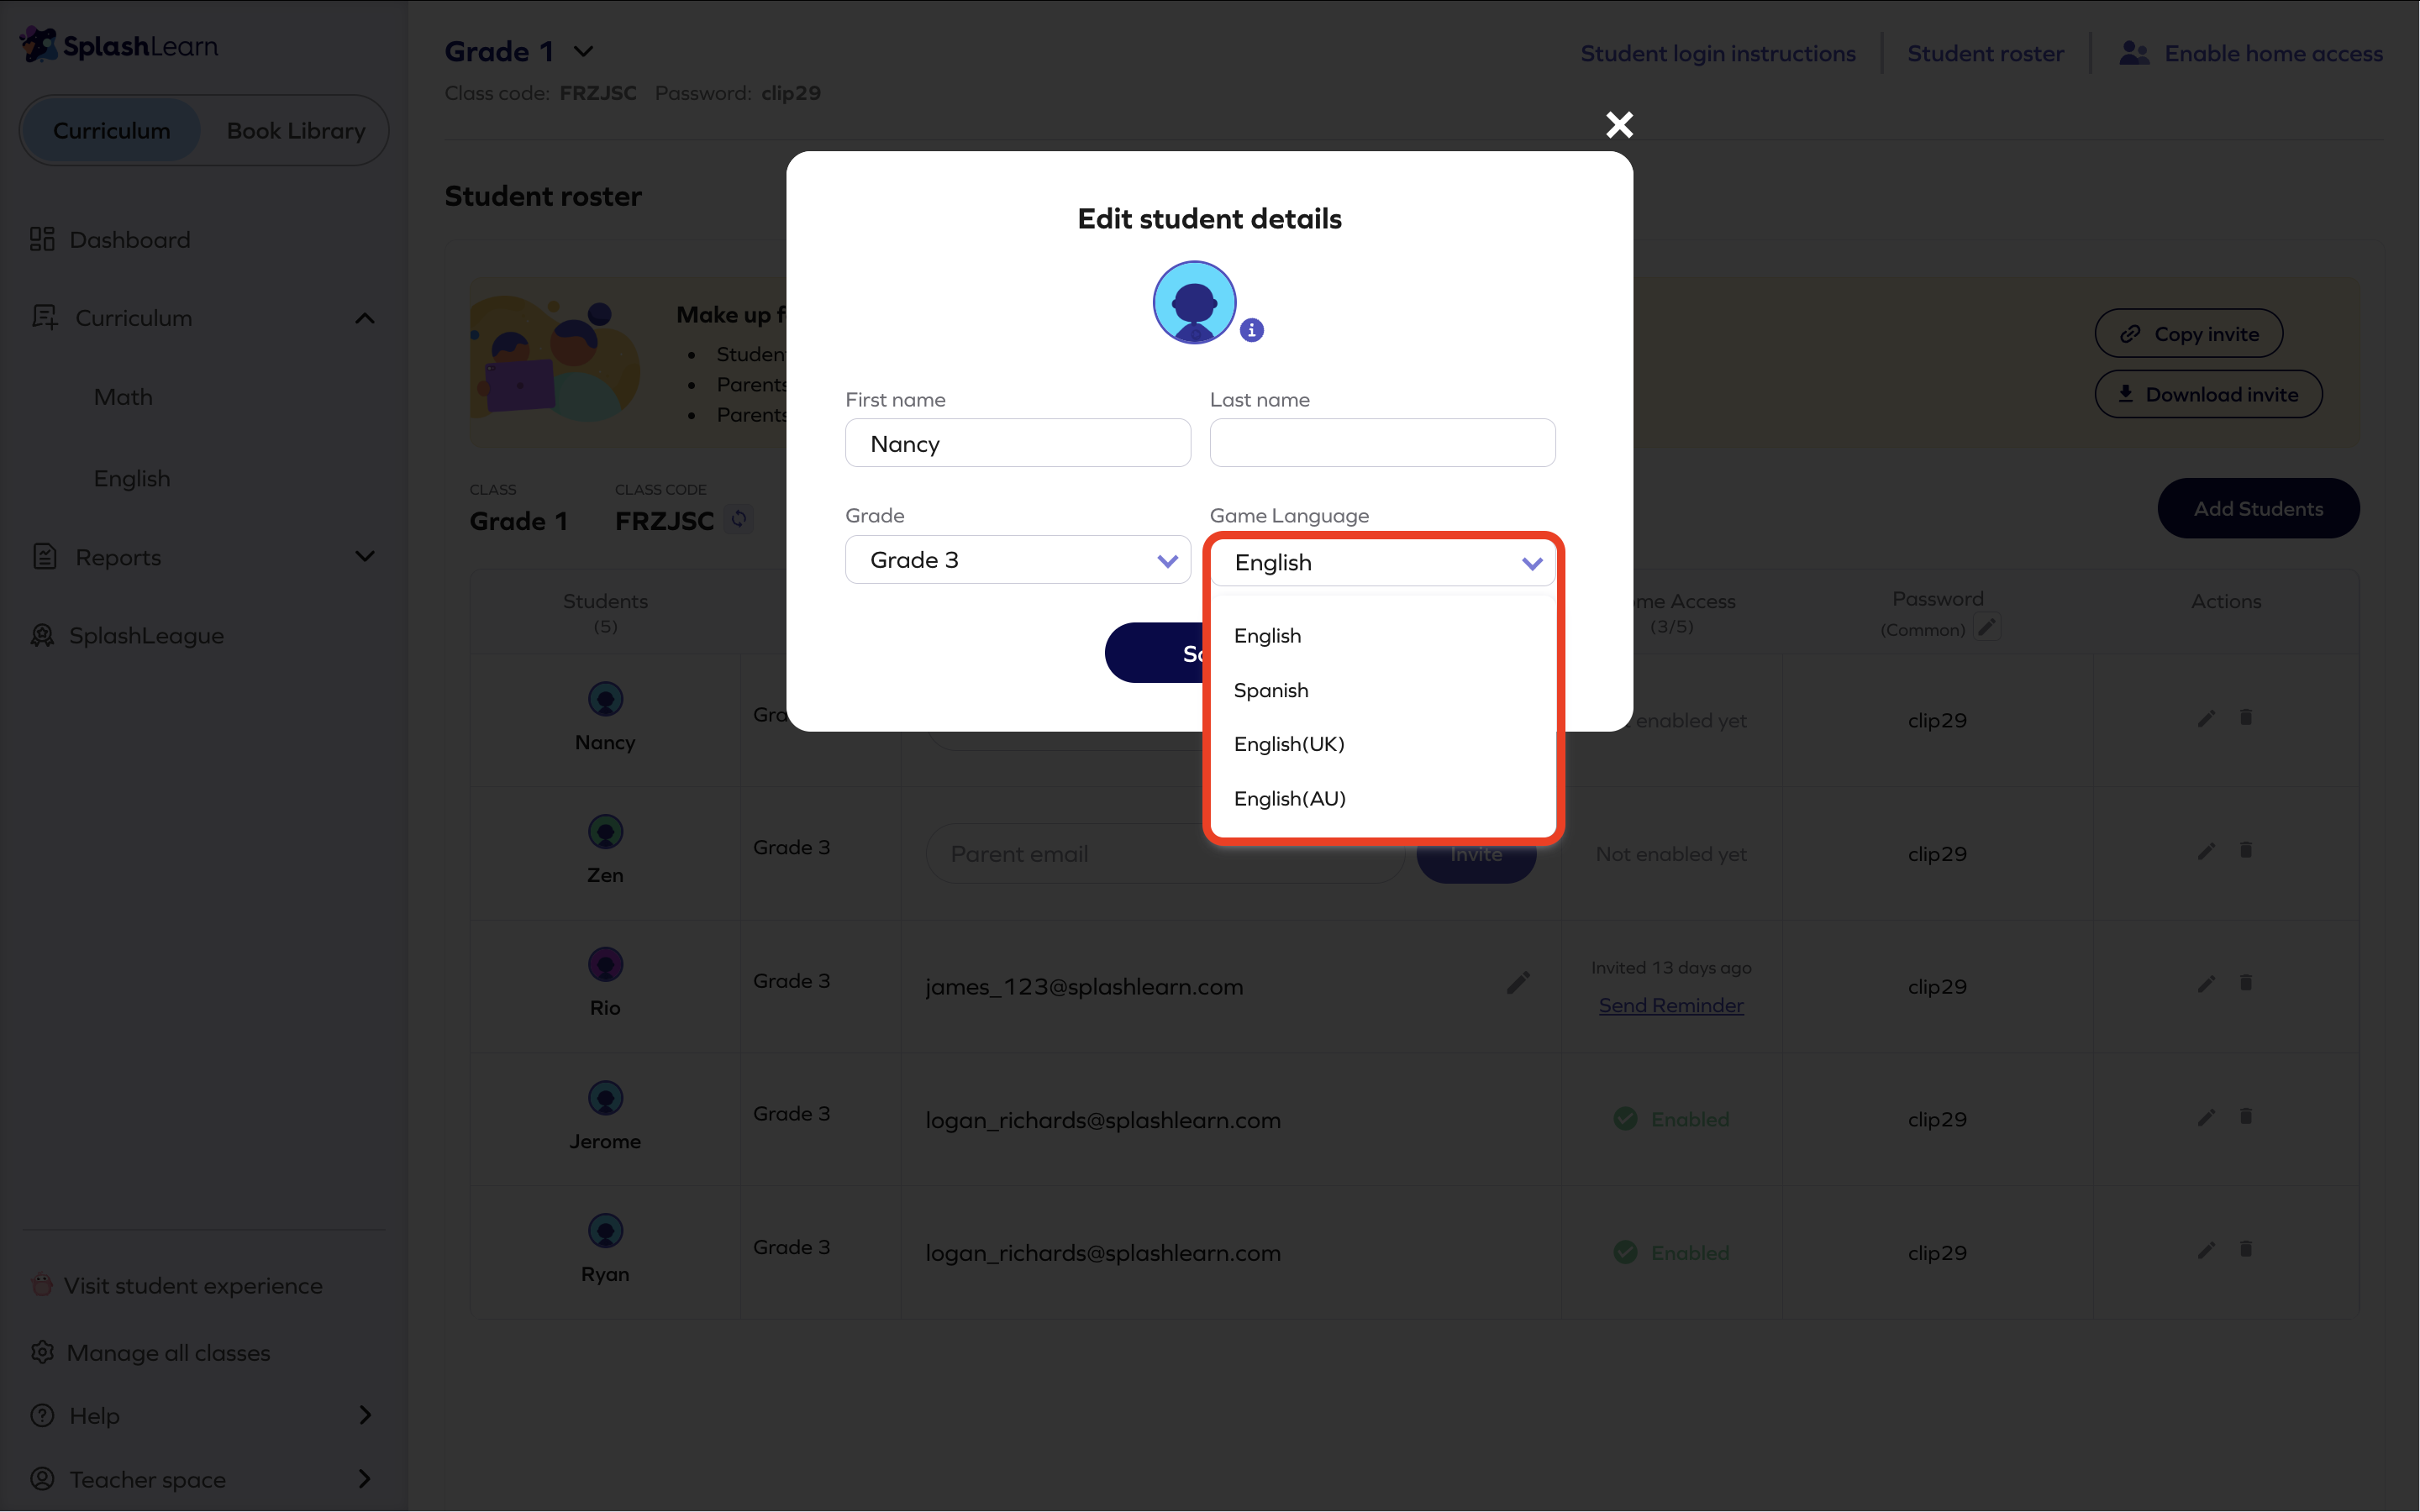Screen dimensions: 2420x1512
Task: Click the student avatar in dialog
Action: tap(1194, 302)
